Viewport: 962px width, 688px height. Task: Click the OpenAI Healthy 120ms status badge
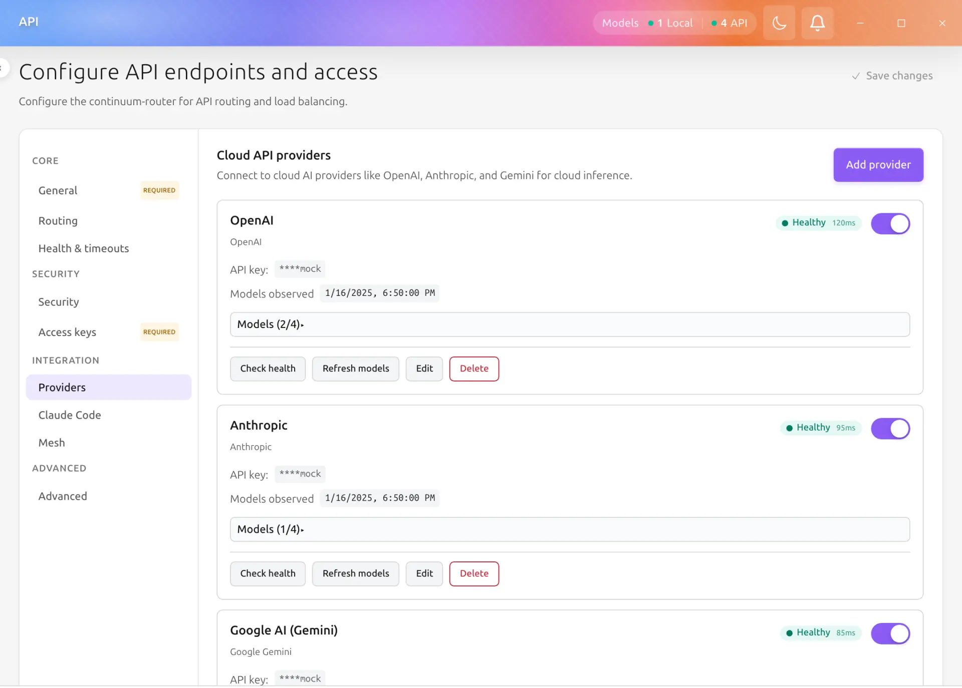click(819, 223)
